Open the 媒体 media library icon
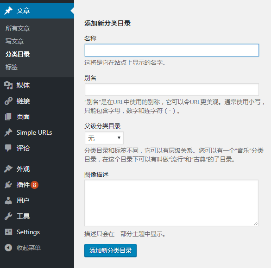Image resolution: width=271 pixels, height=268 pixels. pos(8,85)
